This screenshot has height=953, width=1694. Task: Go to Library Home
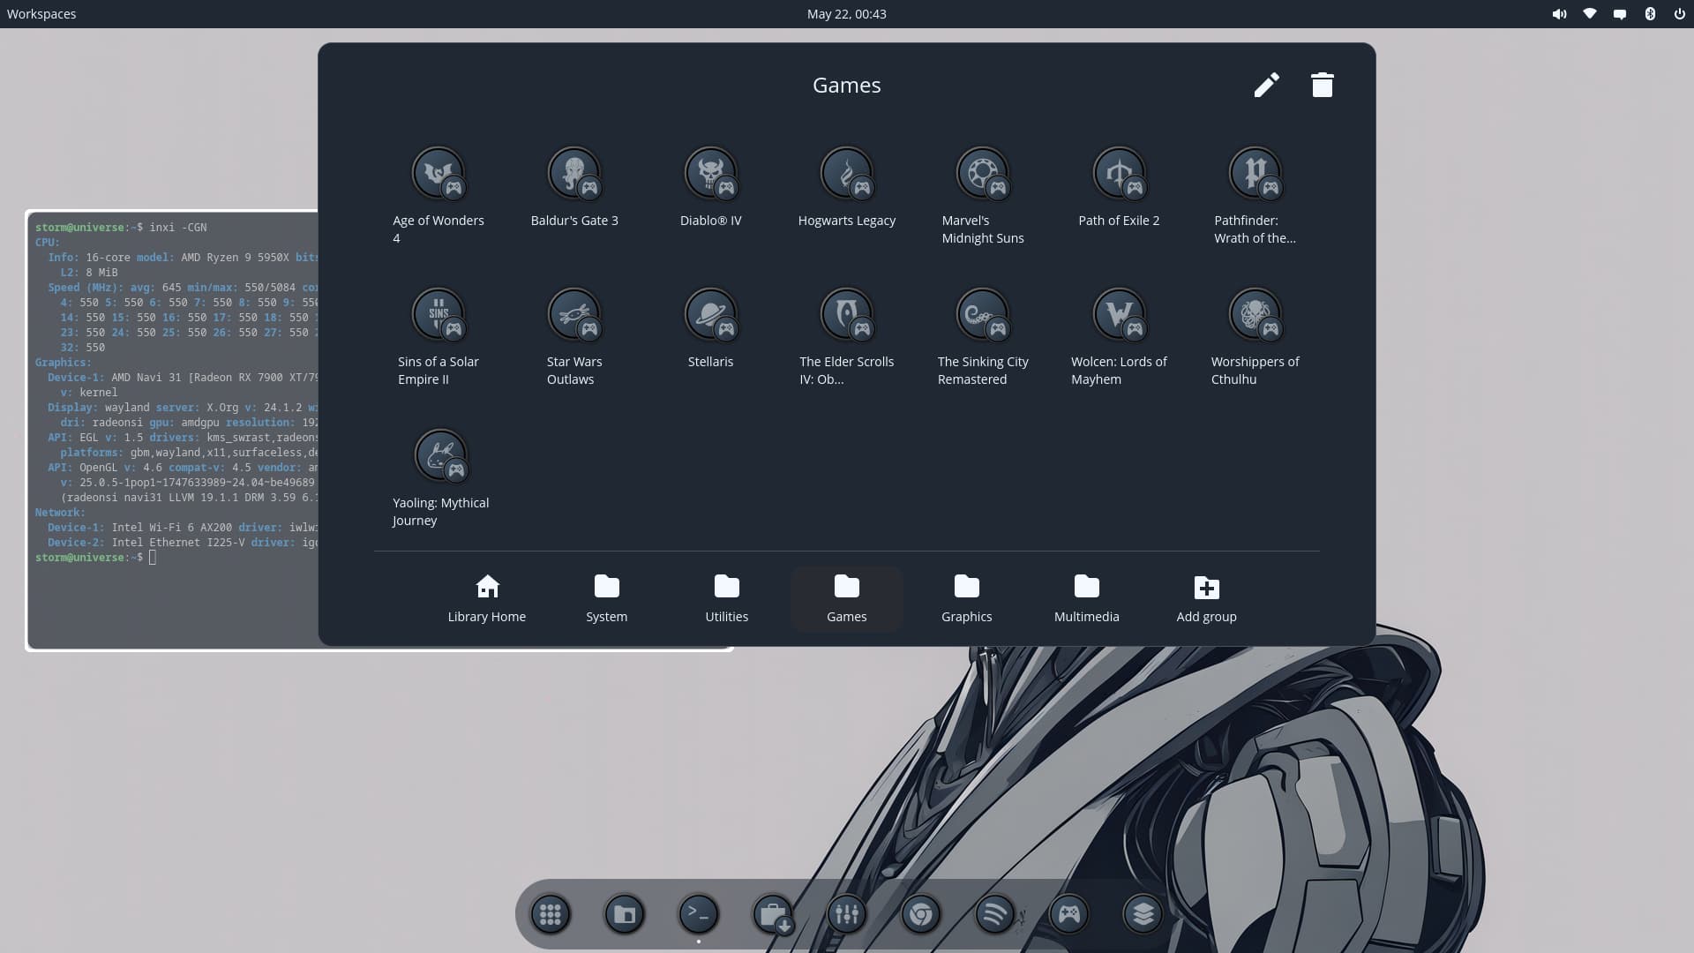[487, 599]
